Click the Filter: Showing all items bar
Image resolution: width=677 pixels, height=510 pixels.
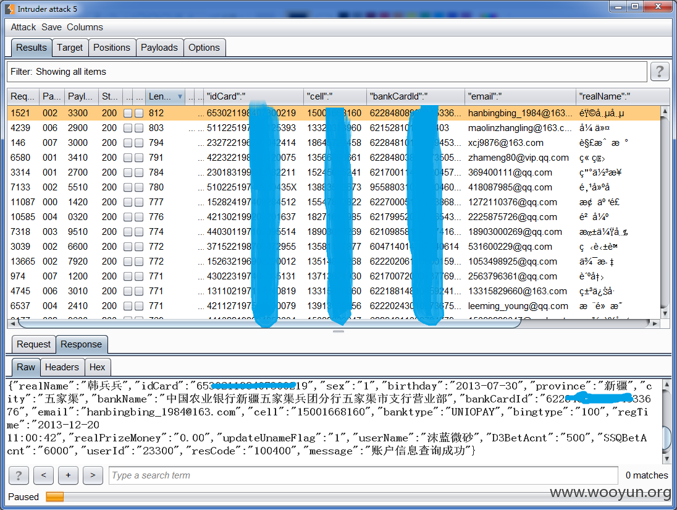[x=327, y=72]
